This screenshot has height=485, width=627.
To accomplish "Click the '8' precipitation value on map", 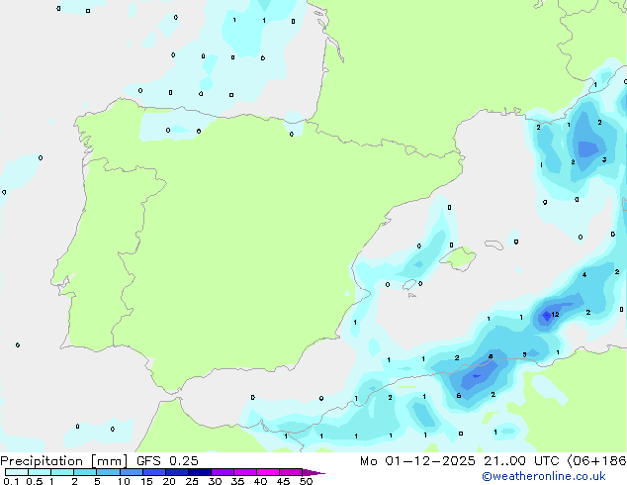I will (x=491, y=356).
